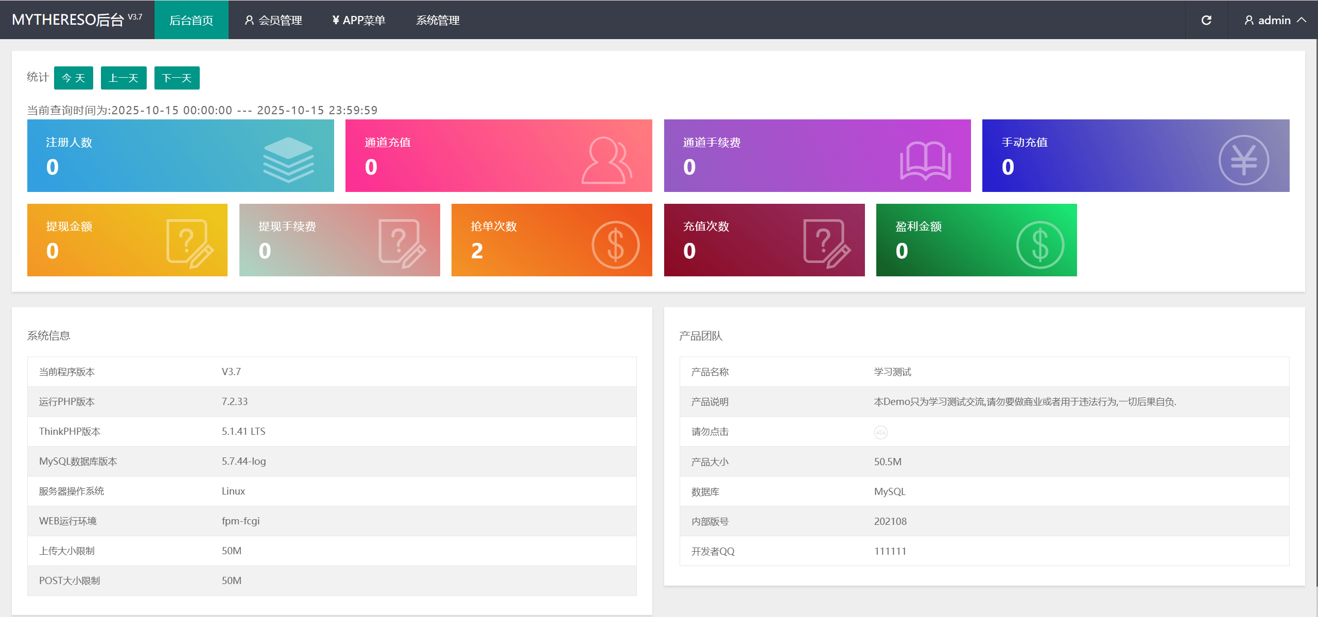The width and height of the screenshot is (1318, 617).
Task: Click the question-note icon in 充值次数 card
Action: coord(826,243)
